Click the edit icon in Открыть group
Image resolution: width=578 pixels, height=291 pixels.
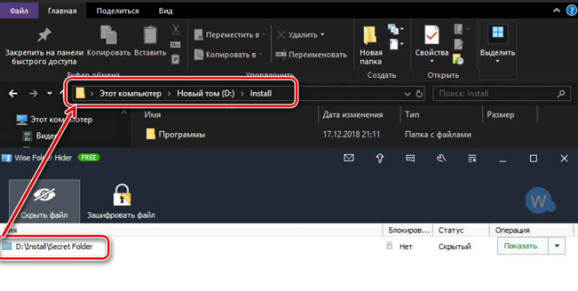458,44
